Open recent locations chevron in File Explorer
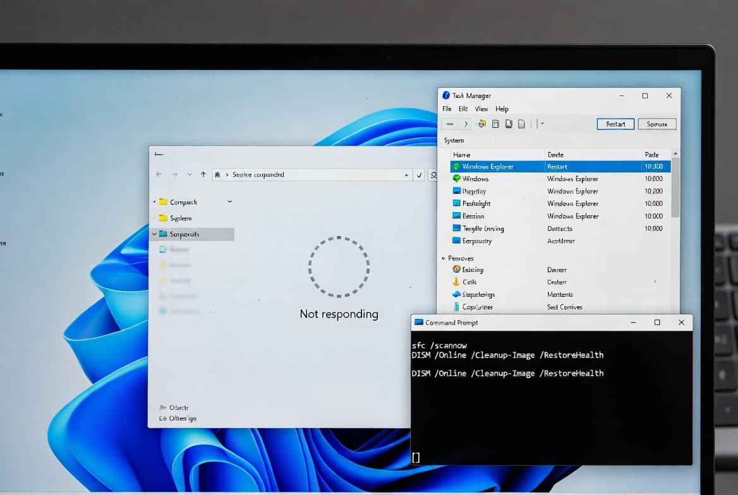The height and width of the screenshot is (495, 738). click(190, 174)
